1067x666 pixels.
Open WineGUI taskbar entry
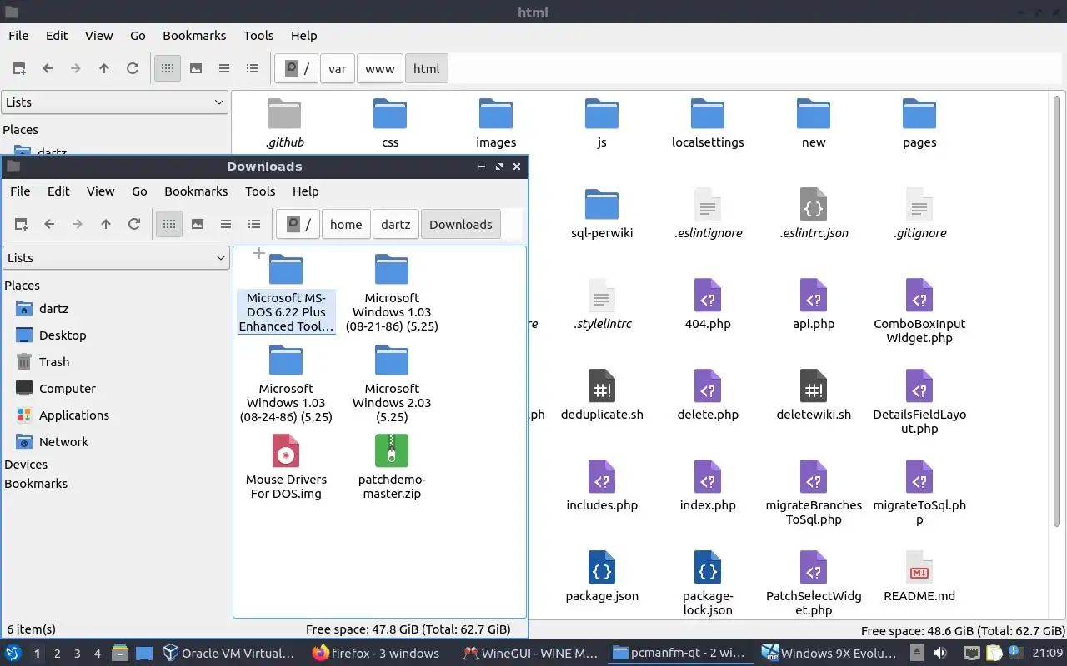[x=531, y=653]
